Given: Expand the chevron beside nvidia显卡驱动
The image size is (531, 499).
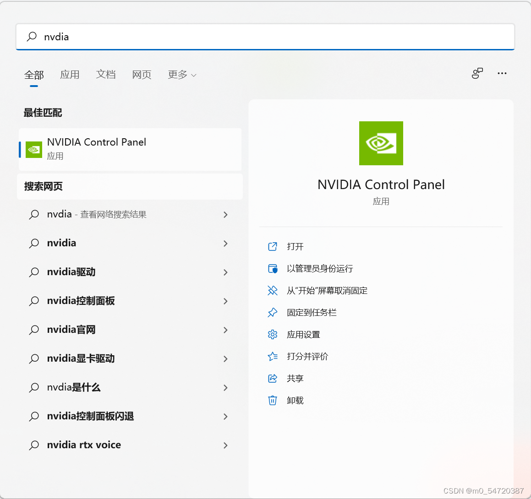Looking at the screenshot, I should tap(225, 358).
